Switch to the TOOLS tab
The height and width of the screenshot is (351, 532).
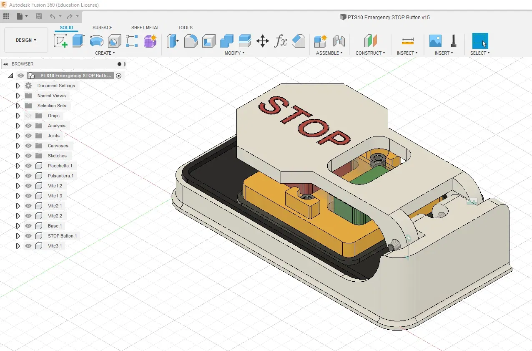185,28
